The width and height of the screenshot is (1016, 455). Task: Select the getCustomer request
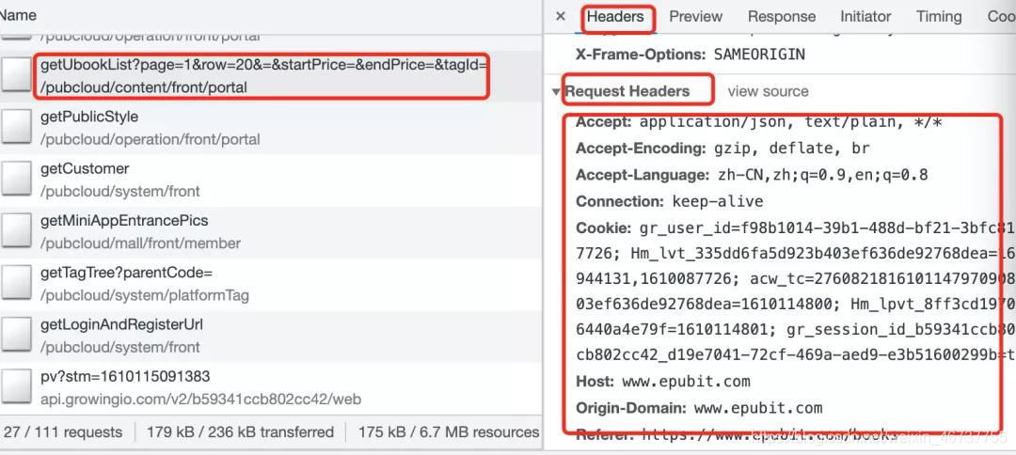click(271, 180)
